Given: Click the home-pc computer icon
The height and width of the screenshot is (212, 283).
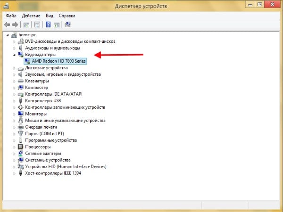Looking at the screenshot, I should tap(13, 35).
